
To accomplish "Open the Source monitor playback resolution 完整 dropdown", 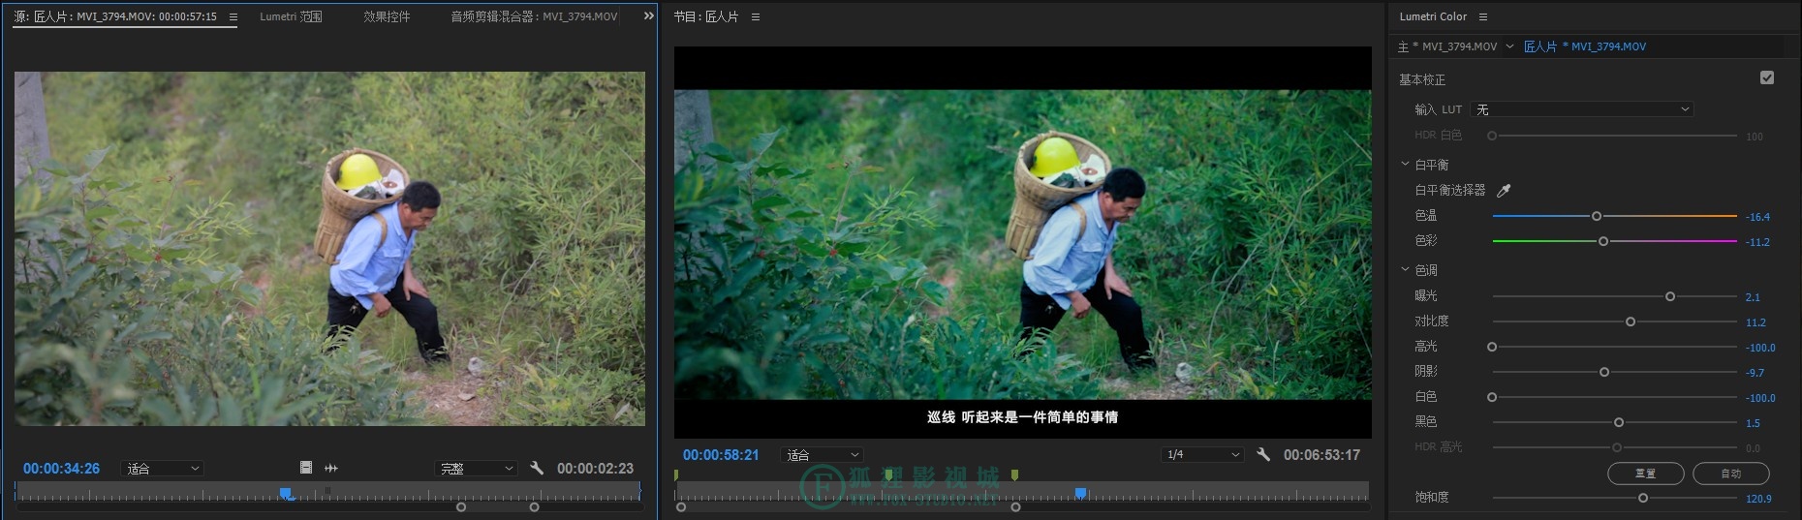I will pos(476,468).
